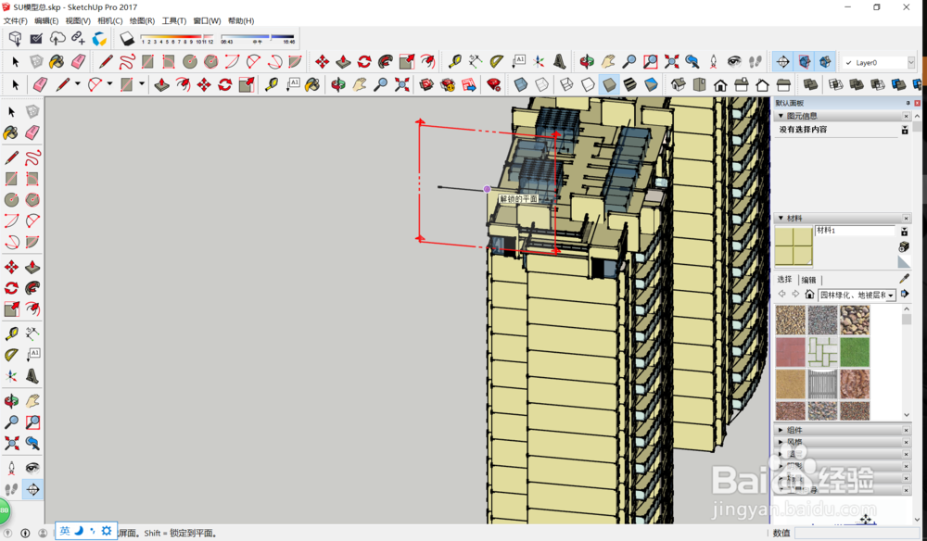Click the create material button
This screenshot has height=541, width=927.
tap(904, 246)
